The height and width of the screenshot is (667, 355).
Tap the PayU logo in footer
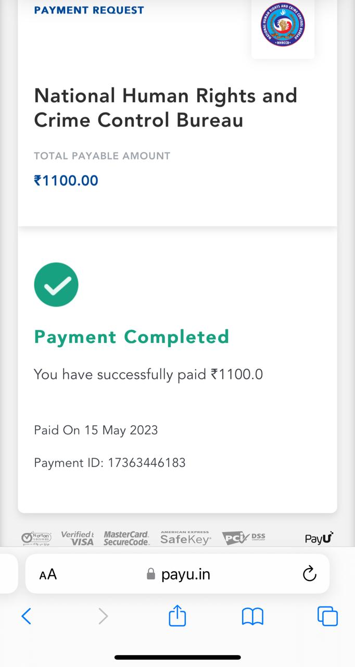coord(319,538)
